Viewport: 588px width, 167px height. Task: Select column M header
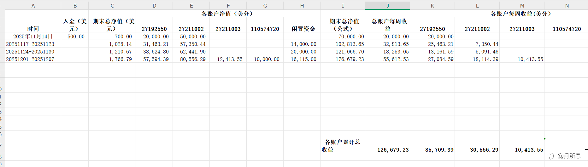tap(522, 6)
